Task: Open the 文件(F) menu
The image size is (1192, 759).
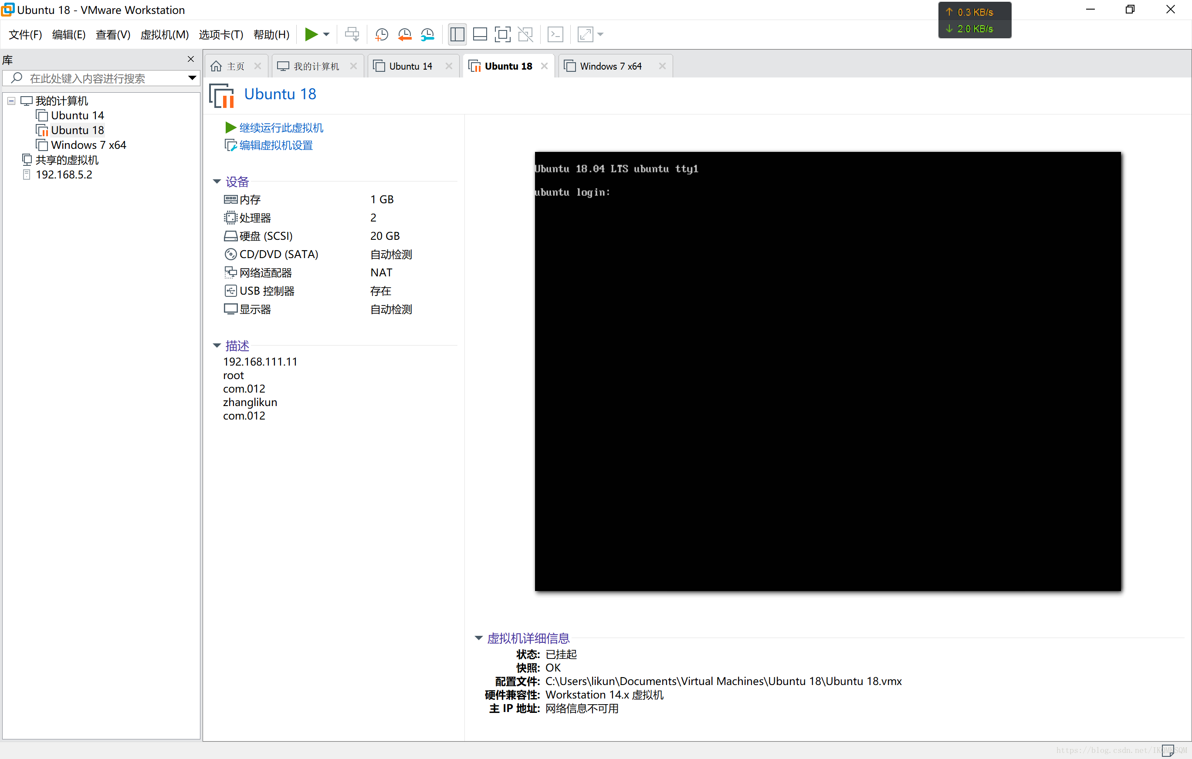Action: click(x=25, y=35)
